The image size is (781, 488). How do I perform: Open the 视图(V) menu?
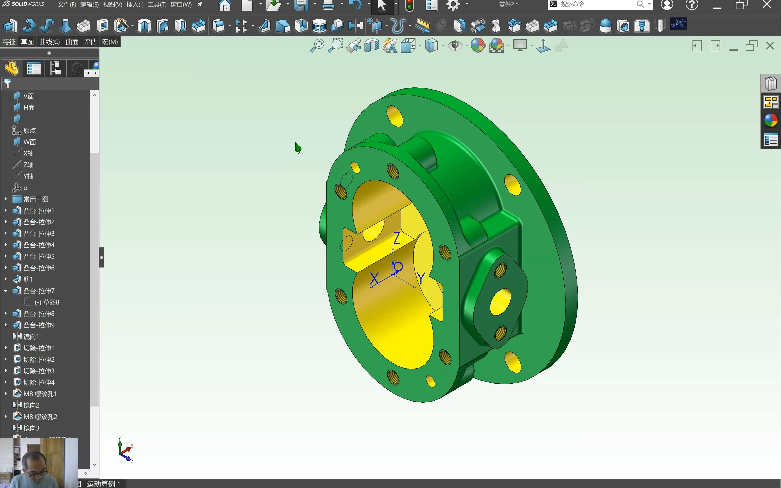tap(112, 4)
